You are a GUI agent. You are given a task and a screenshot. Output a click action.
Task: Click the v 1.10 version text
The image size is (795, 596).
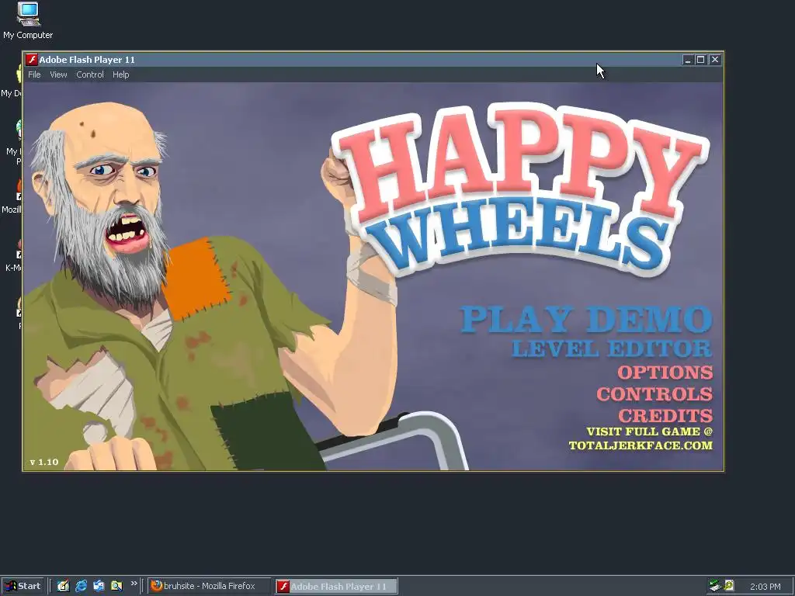(44, 463)
